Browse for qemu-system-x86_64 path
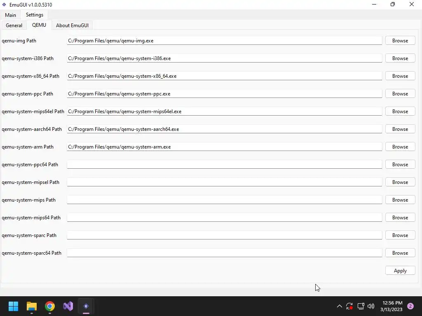422x316 pixels. click(400, 76)
